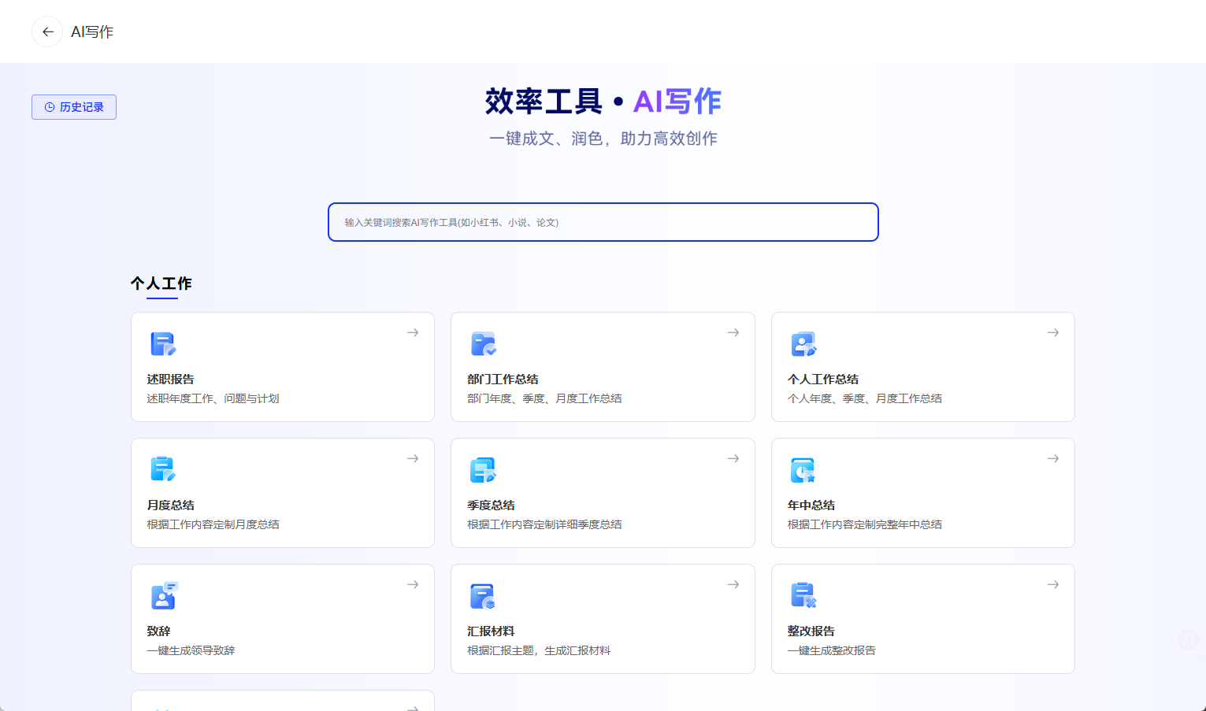Click description 根据汇报主题，生成汇报材料
This screenshot has width=1206, height=711.
pos(539,650)
